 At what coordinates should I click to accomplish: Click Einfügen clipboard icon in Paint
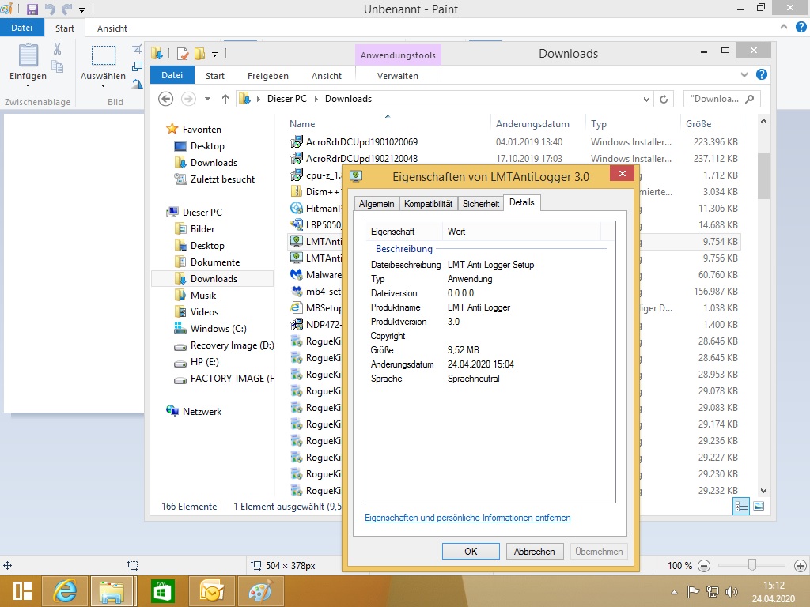pyautogui.click(x=28, y=55)
